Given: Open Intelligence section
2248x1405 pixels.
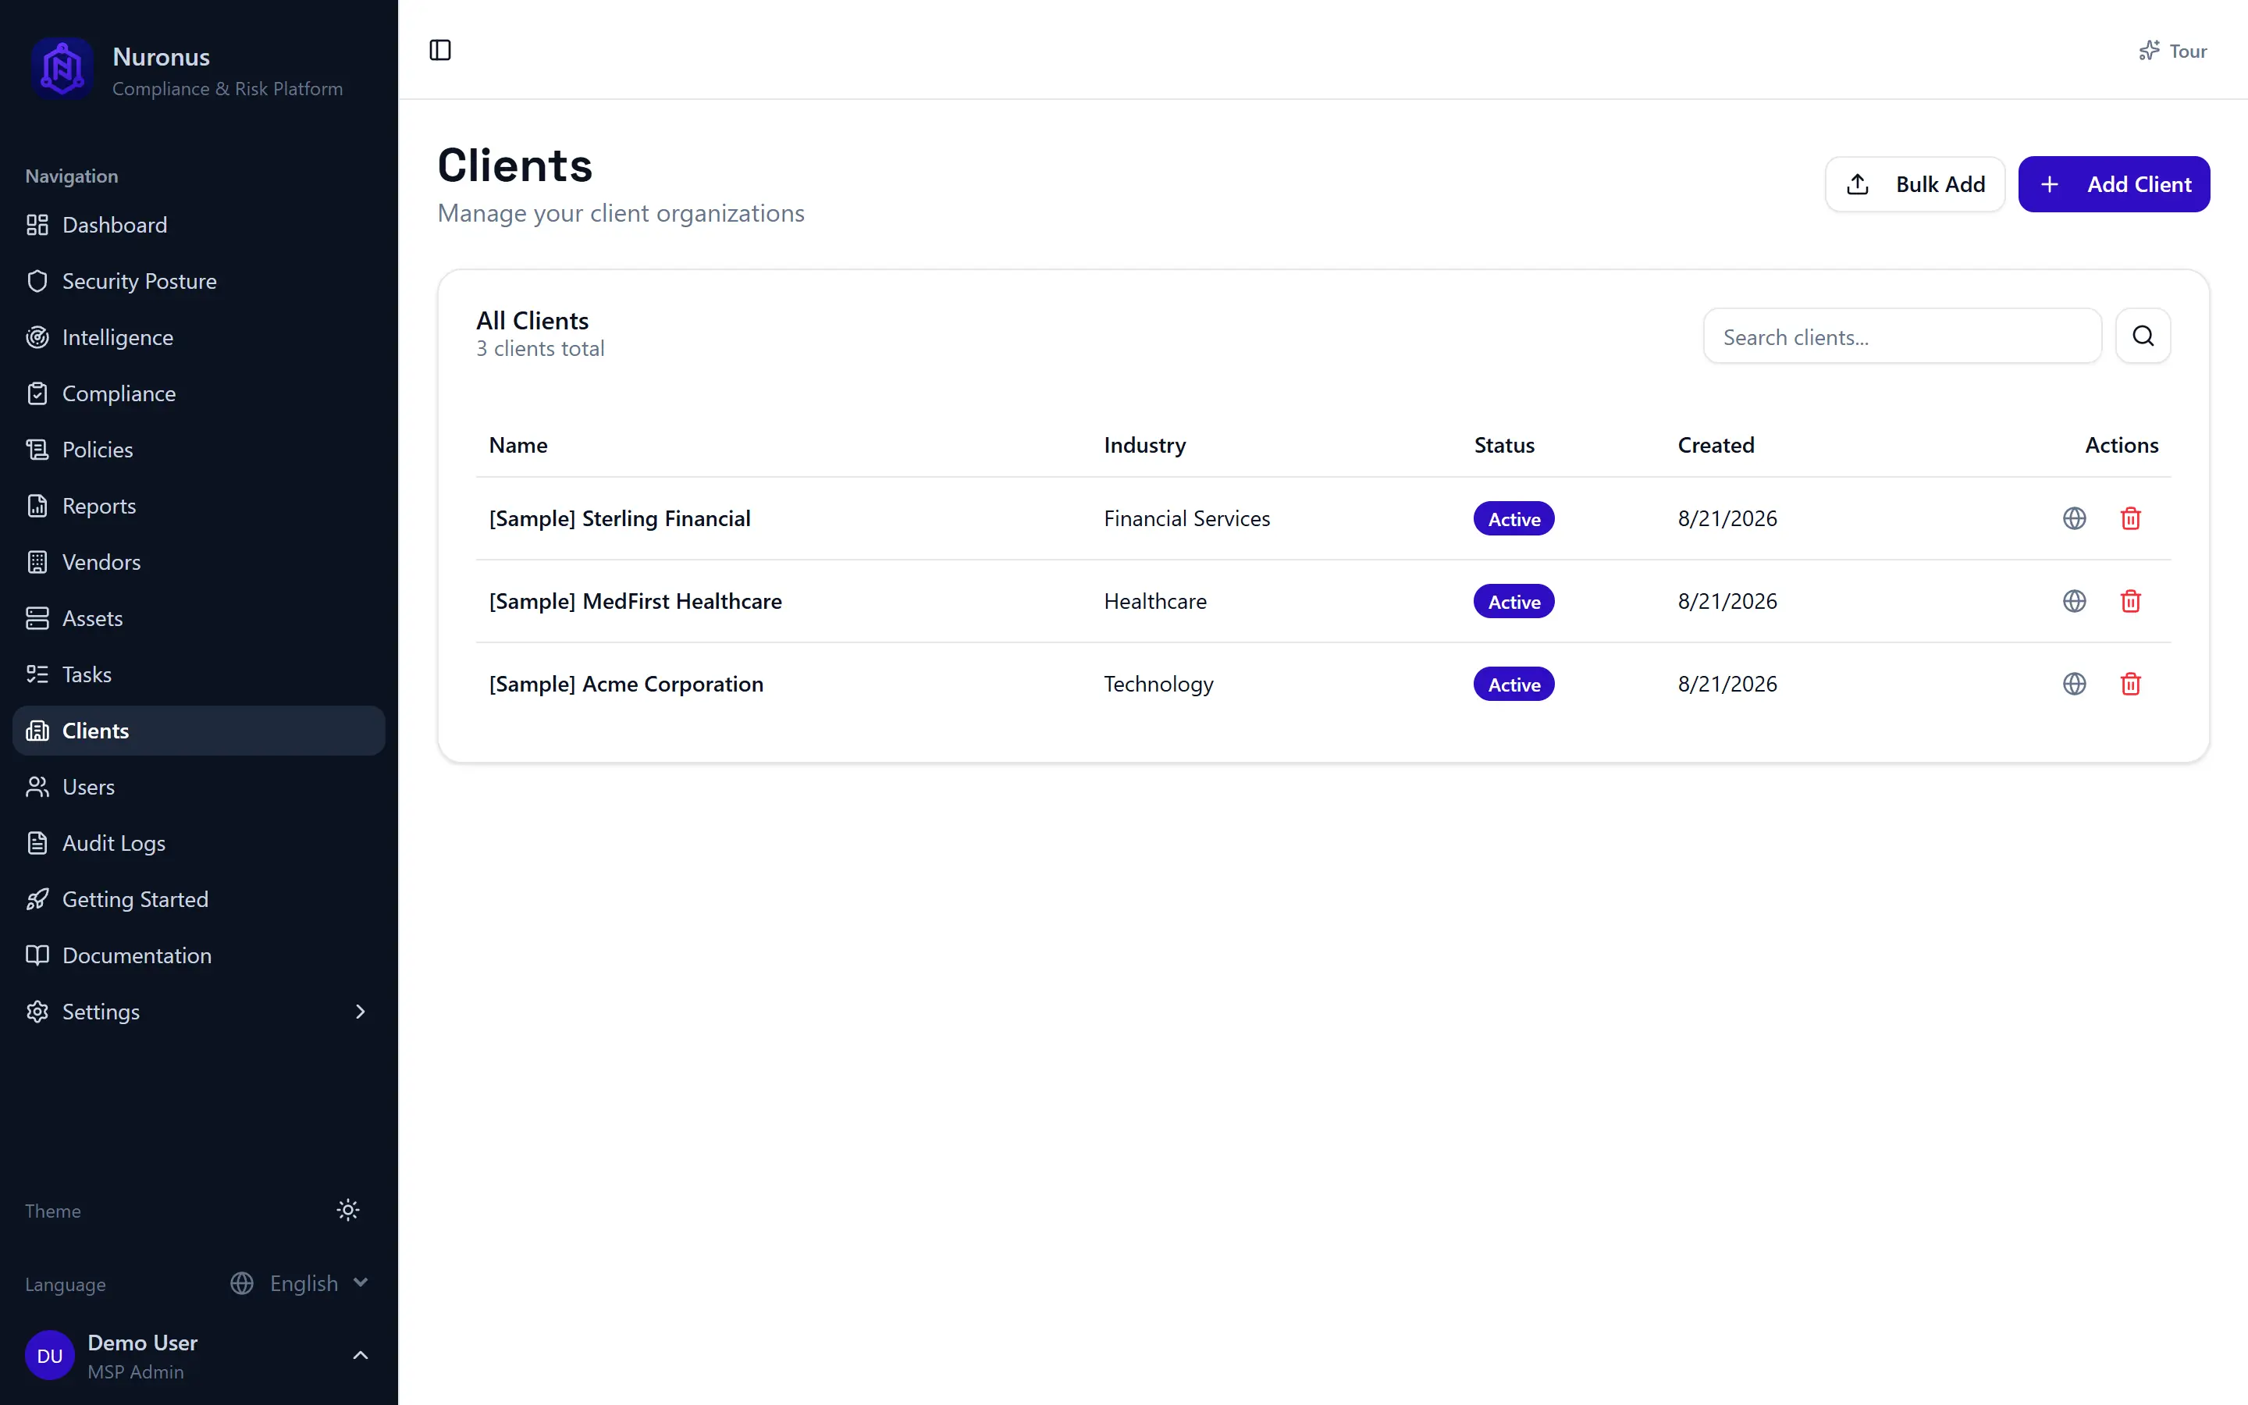Looking at the screenshot, I should 199,337.
